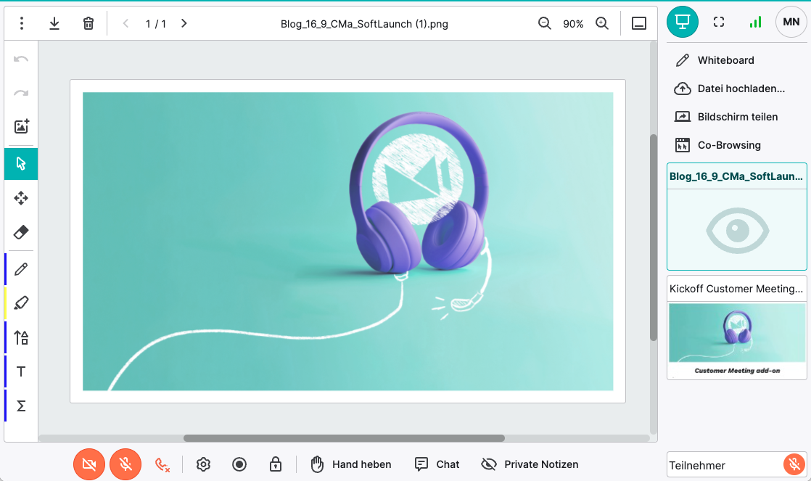Screen dimensions: 811x481
Task: Click Hand heben
Action: tap(350, 464)
